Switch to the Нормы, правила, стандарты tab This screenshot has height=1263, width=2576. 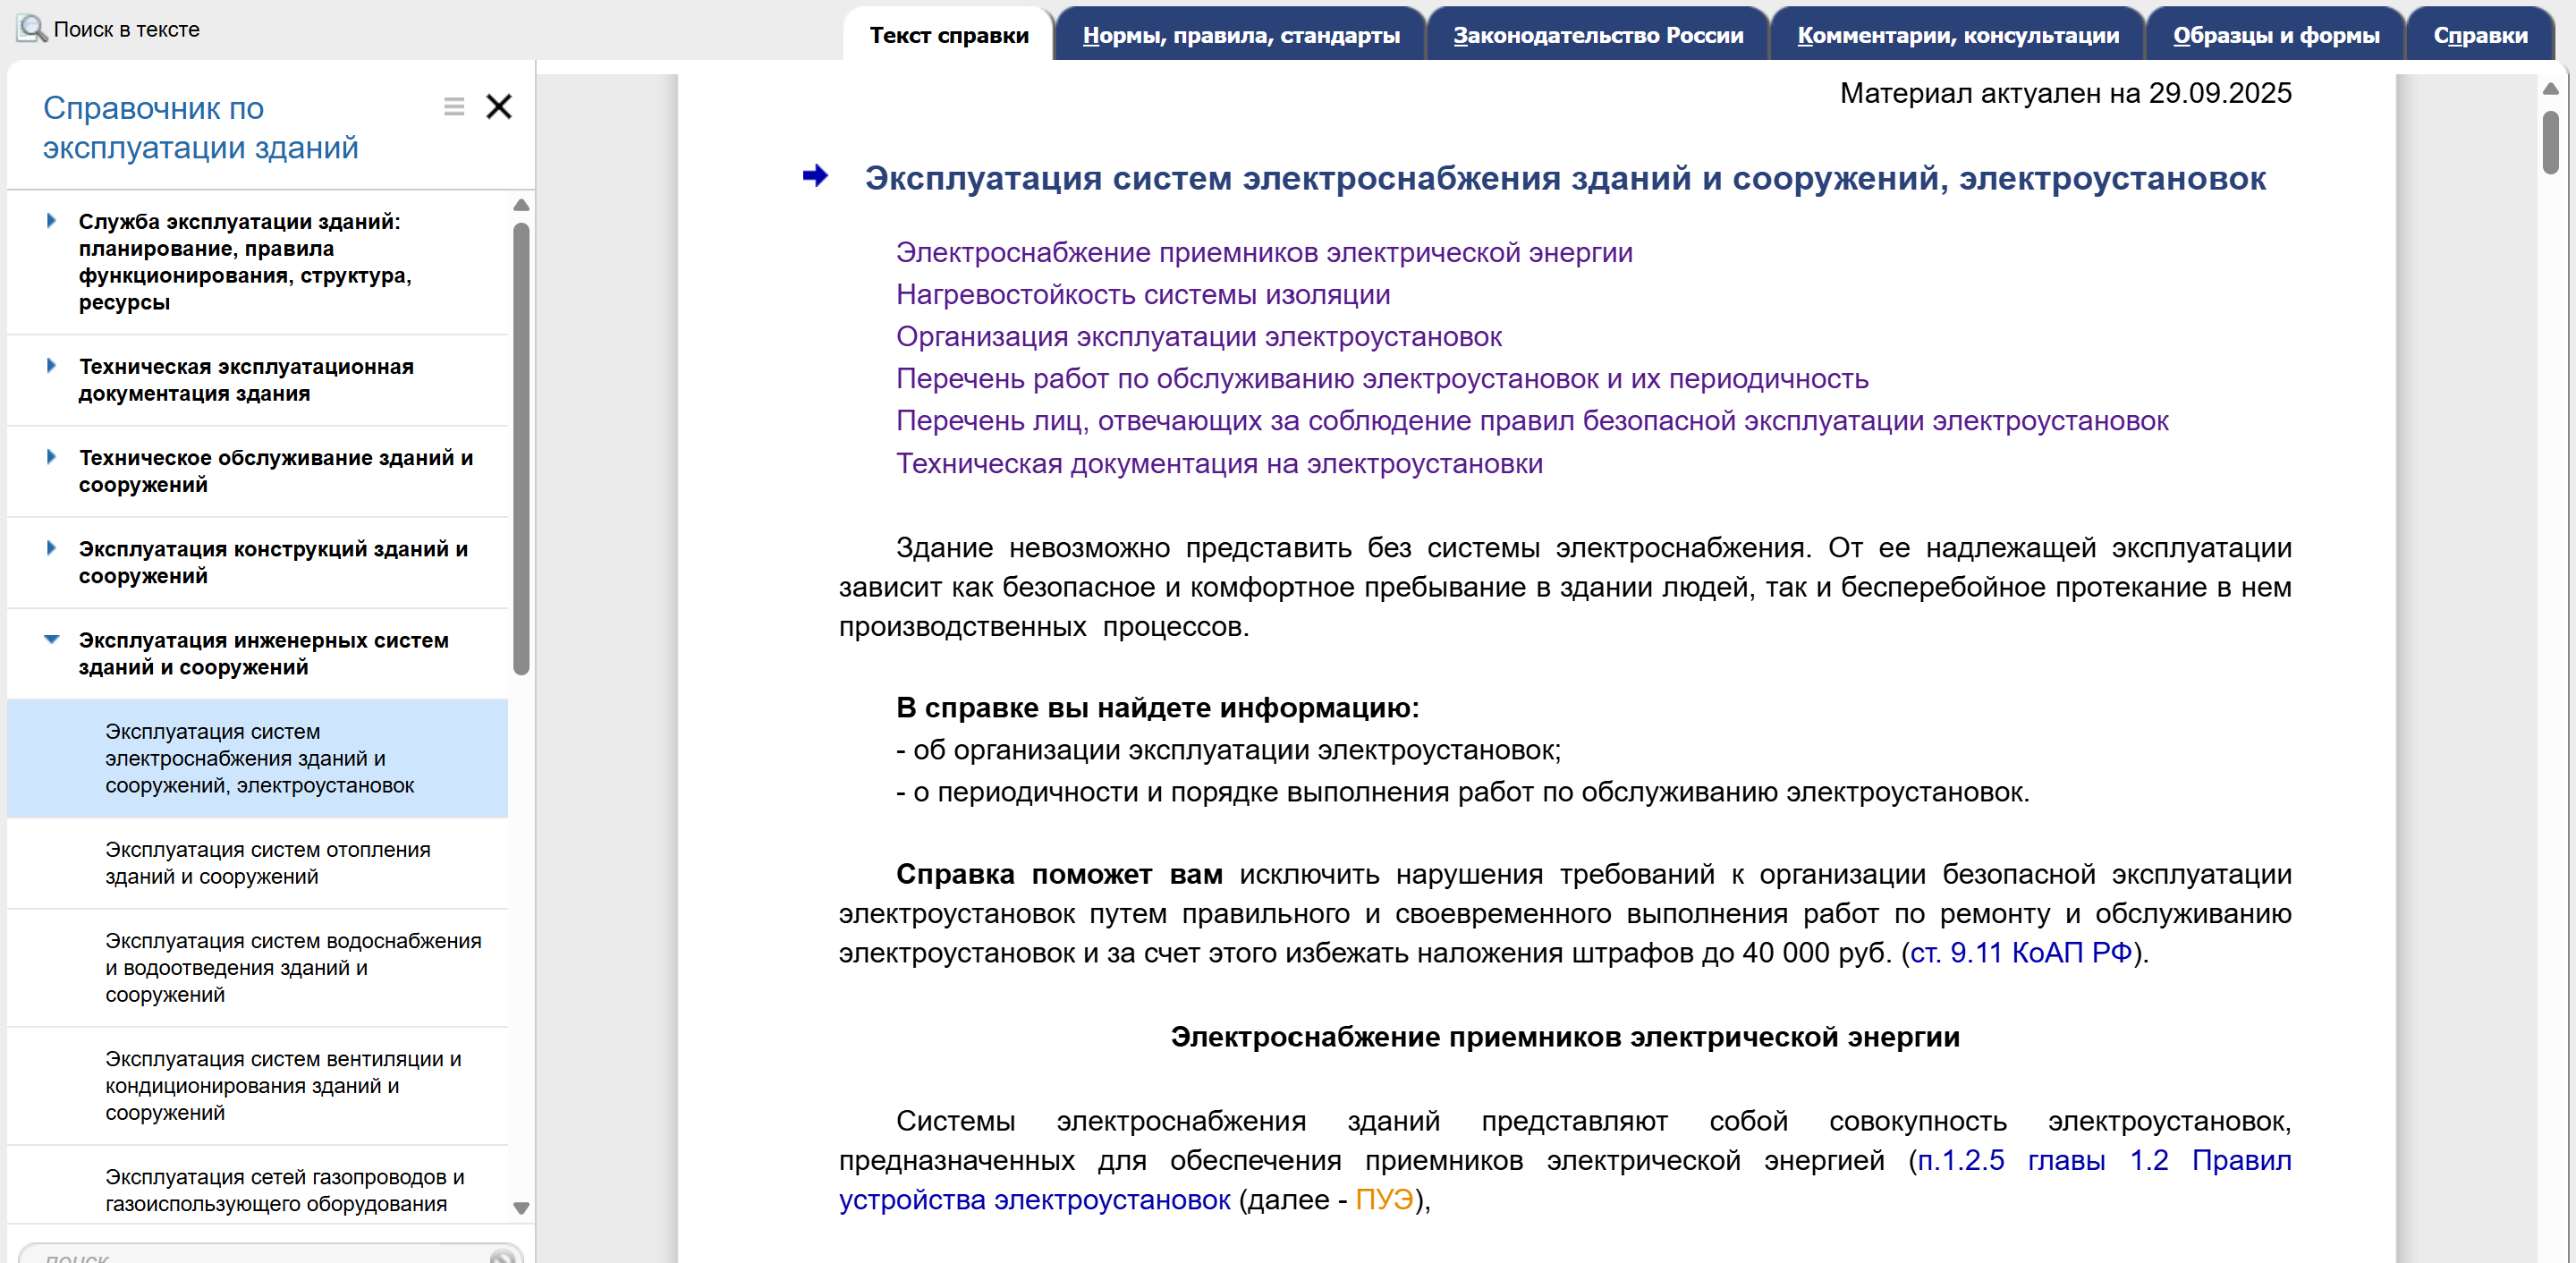click(1240, 36)
